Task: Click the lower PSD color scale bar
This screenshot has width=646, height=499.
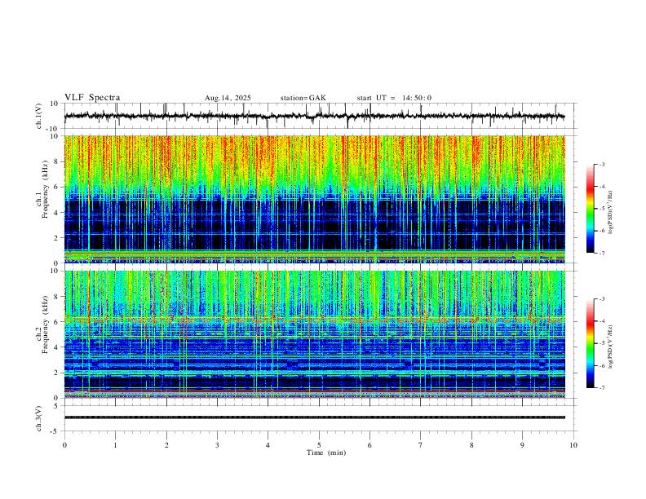Action: (x=591, y=343)
